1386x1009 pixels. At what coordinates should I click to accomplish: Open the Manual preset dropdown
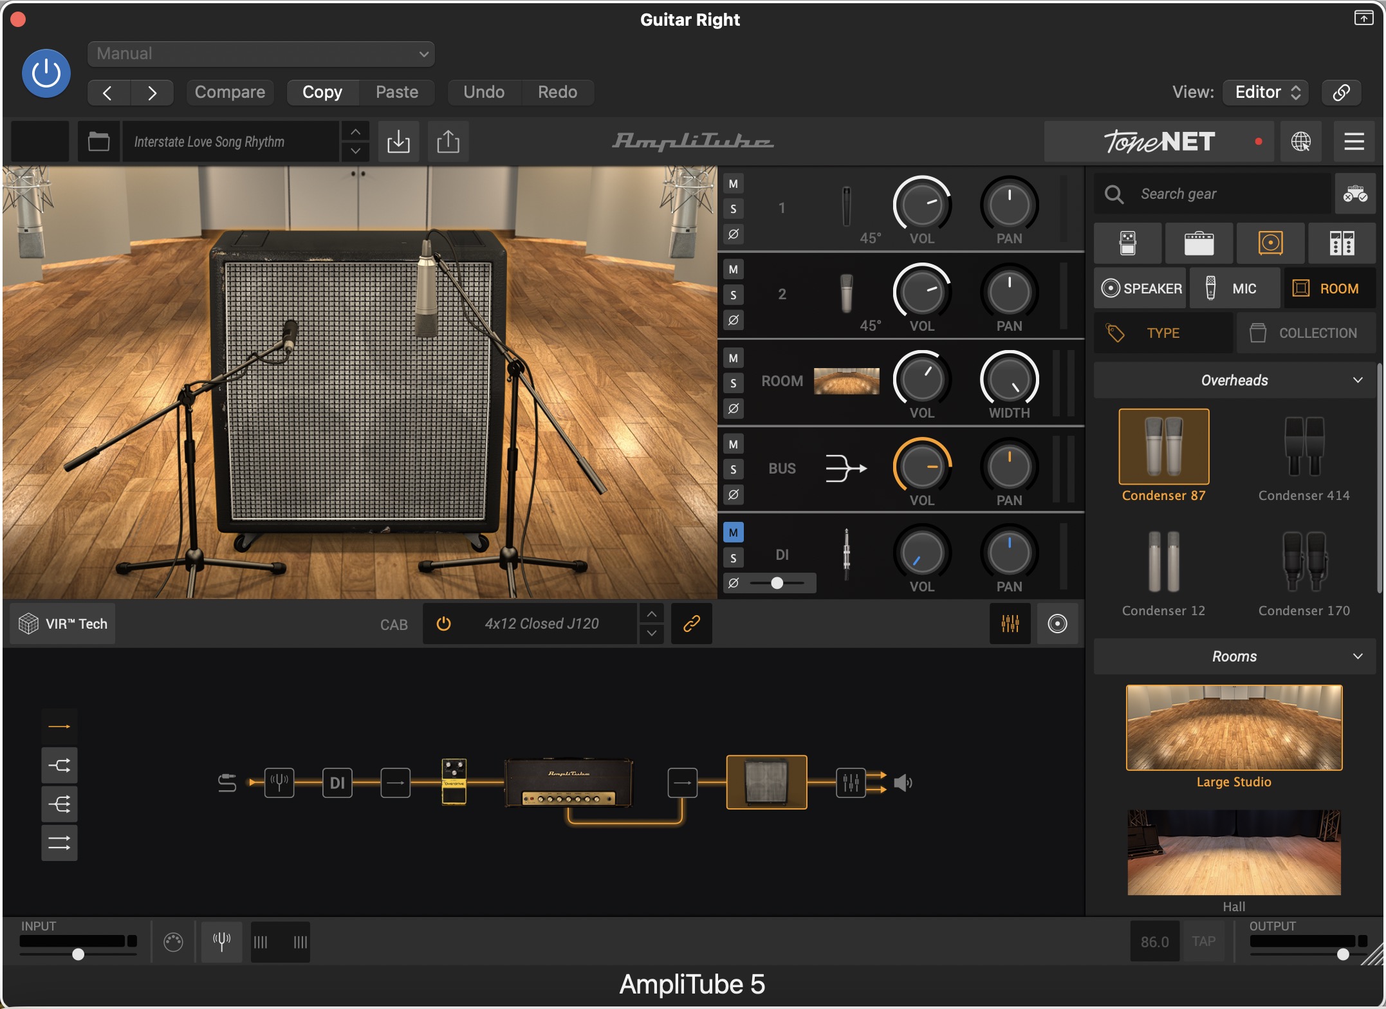tap(261, 54)
